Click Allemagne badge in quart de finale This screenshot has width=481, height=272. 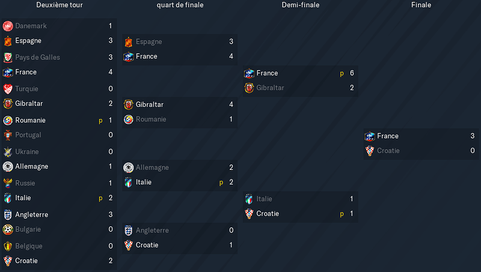click(x=129, y=168)
